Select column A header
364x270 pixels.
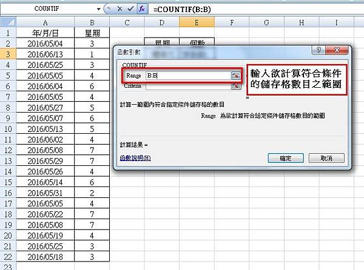[x=45, y=22]
